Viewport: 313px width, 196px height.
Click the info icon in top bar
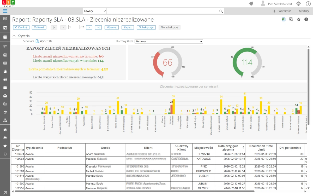click(308, 4)
